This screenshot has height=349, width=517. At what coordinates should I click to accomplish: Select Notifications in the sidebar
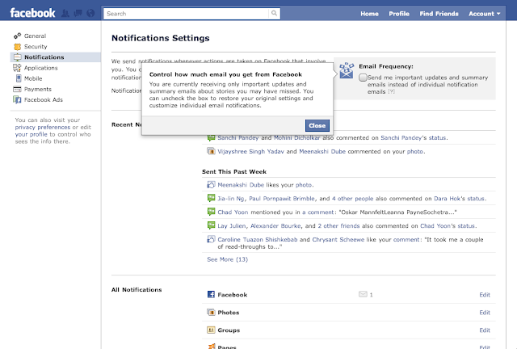(44, 57)
